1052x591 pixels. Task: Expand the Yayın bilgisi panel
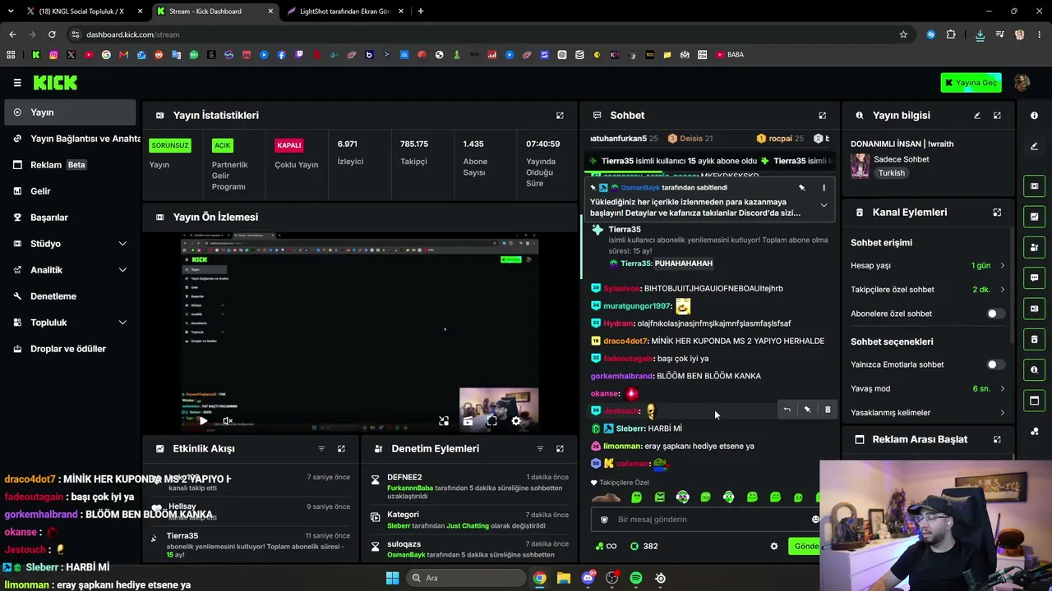pyautogui.click(x=997, y=116)
